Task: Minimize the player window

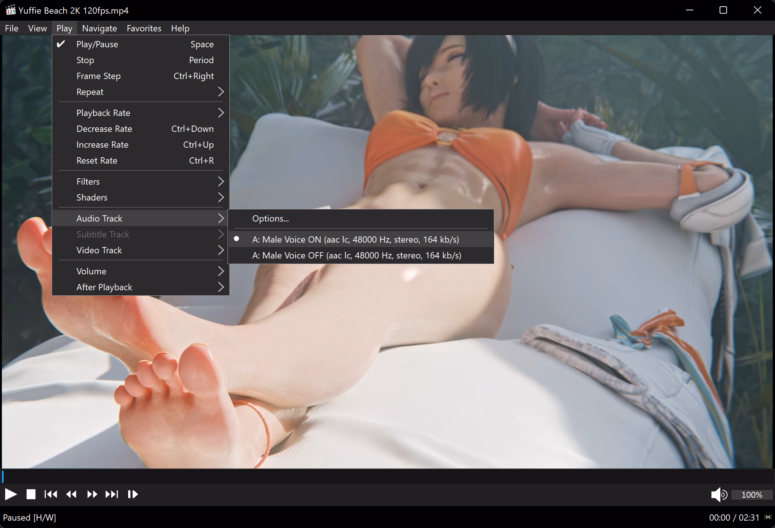Action: [x=689, y=10]
